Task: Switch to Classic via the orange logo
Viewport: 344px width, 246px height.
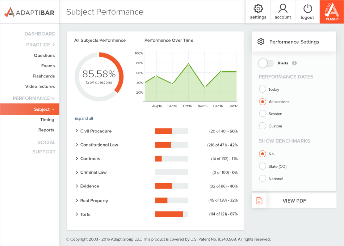Action: click(332, 12)
